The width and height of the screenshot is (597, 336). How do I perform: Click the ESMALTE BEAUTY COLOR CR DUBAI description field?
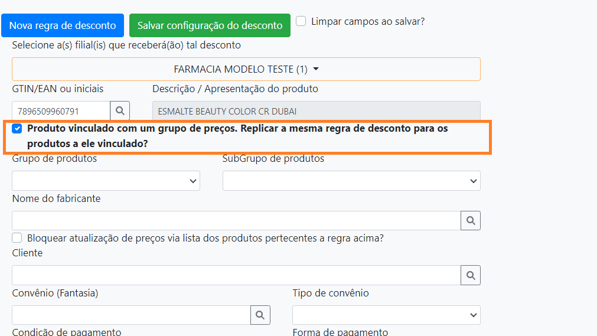coord(316,111)
